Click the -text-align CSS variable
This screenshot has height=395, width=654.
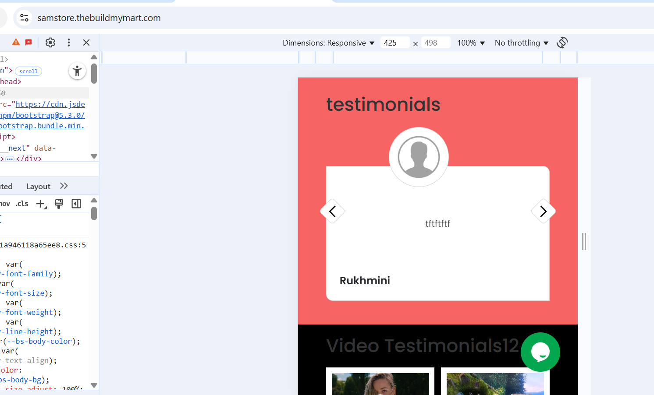(x=24, y=361)
